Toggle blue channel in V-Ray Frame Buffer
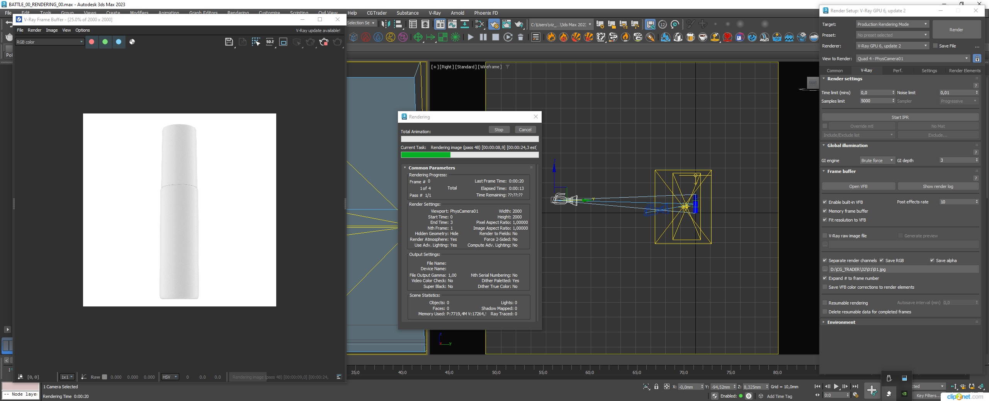 119,42
